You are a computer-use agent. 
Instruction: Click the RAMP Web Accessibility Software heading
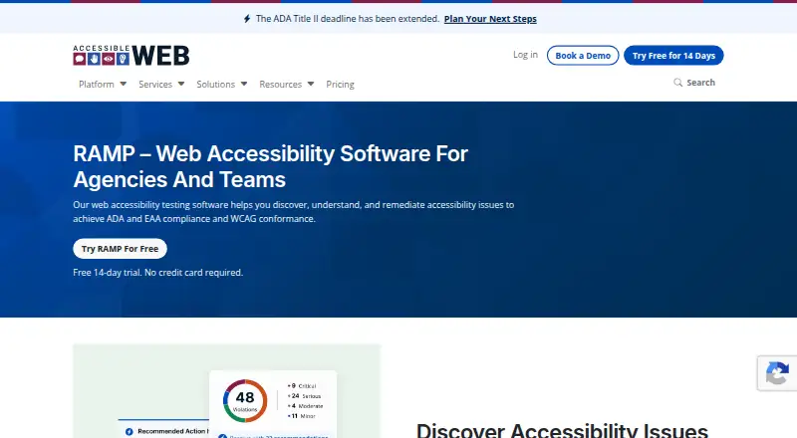(270, 166)
